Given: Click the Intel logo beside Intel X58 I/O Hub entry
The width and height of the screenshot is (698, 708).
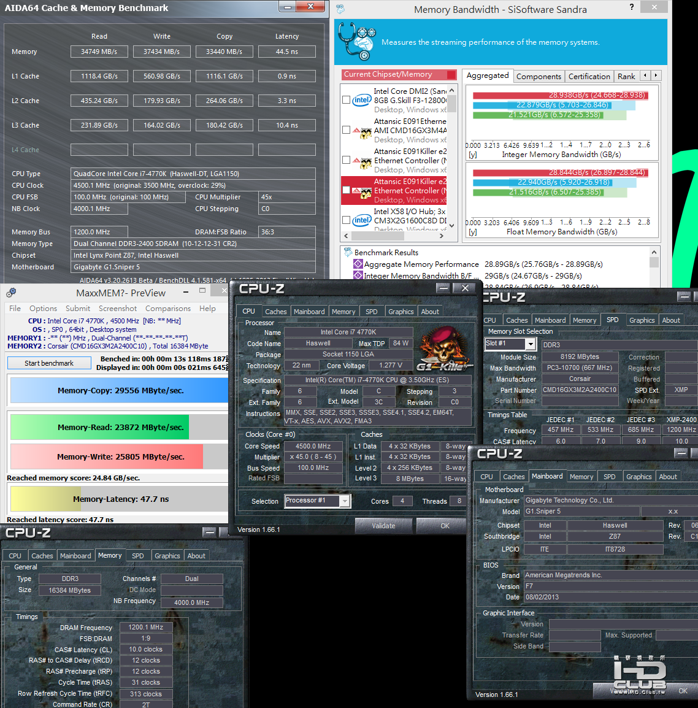Looking at the screenshot, I should coord(362,220).
